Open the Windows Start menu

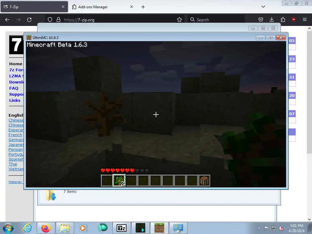[8, 228]
